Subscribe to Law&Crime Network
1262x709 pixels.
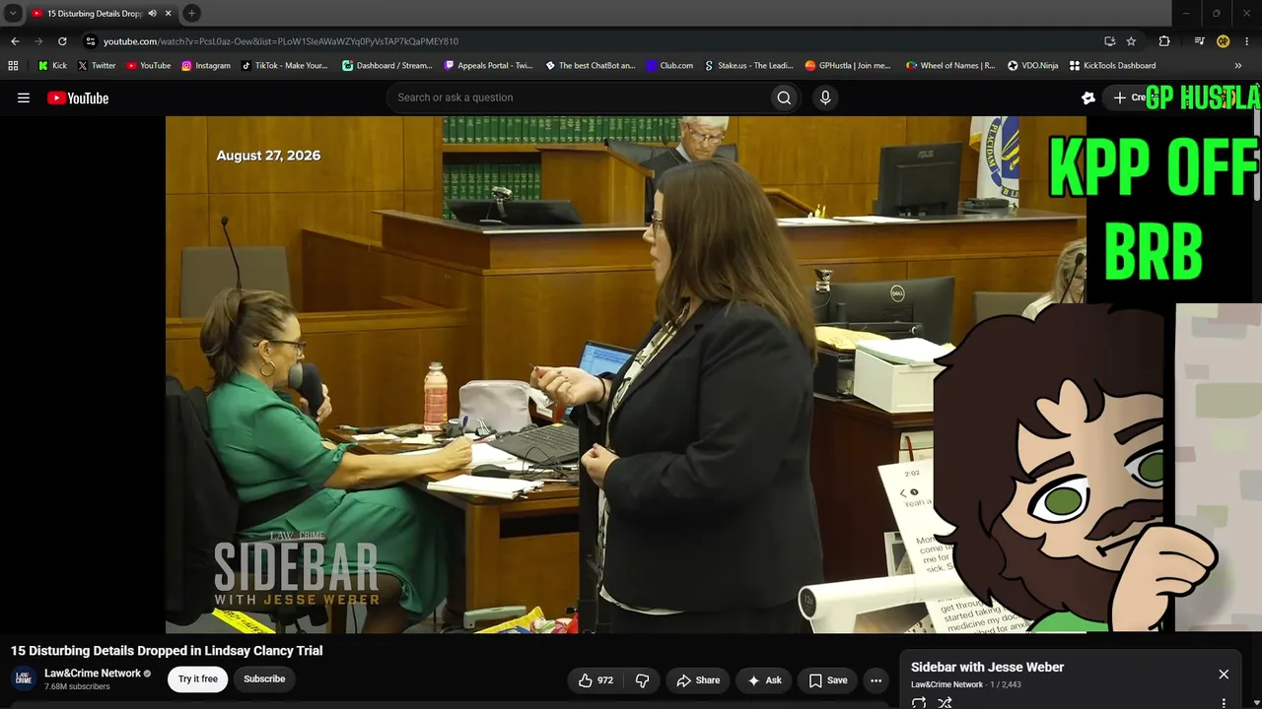[264, 679]
